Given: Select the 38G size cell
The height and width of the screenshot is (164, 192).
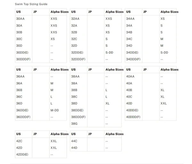Looking at the screenshot, I should coord(74,124).
